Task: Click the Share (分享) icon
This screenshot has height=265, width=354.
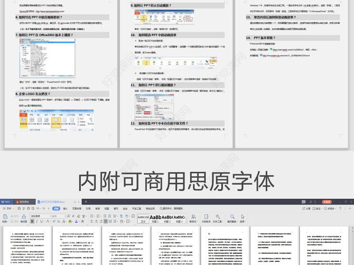Action: point(305,208)
